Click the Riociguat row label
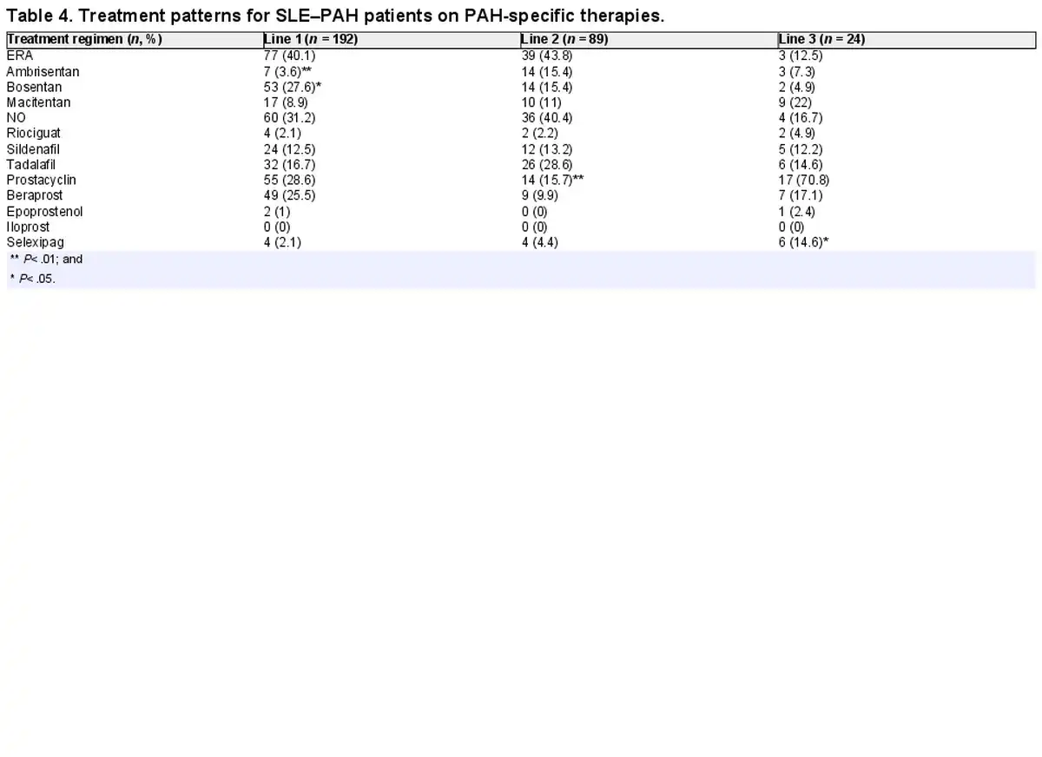Screen dimensions: 1042x757 34,133
